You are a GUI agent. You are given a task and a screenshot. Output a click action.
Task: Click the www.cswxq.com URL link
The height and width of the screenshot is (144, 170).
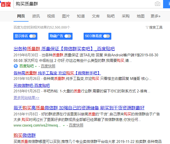coord(37,125)
